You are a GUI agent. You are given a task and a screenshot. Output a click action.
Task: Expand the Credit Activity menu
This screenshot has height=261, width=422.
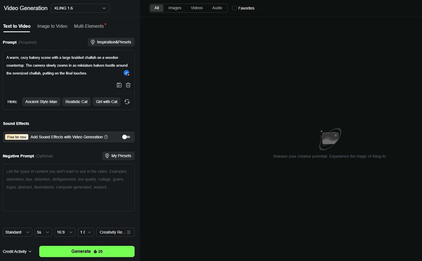pos(17,251)
